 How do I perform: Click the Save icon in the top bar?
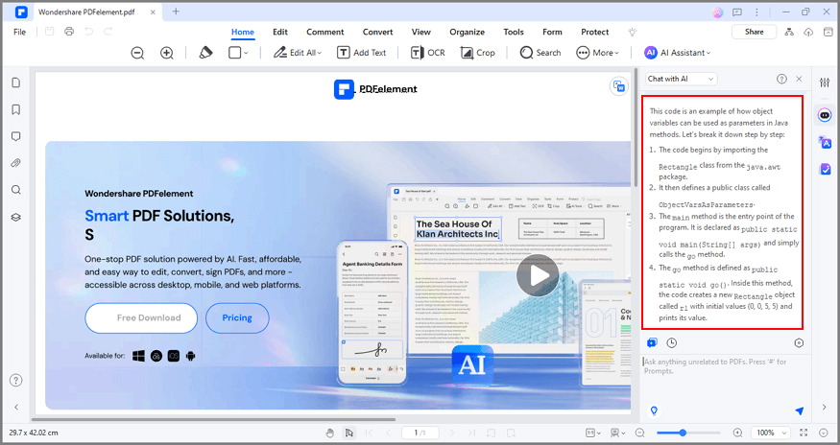[x=49, y=32]
